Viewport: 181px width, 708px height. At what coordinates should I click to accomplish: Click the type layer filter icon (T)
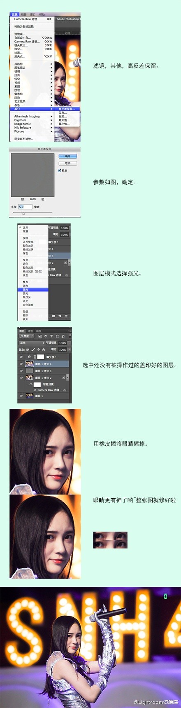(x=51, y=336)
